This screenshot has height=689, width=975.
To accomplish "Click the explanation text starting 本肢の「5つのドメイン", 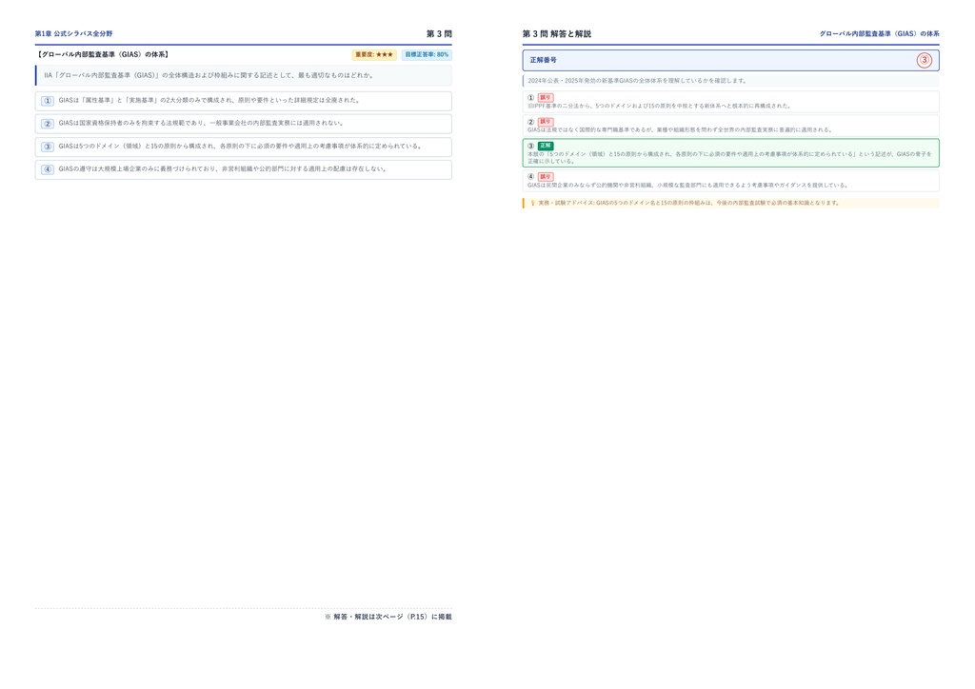I will (730, 158).
